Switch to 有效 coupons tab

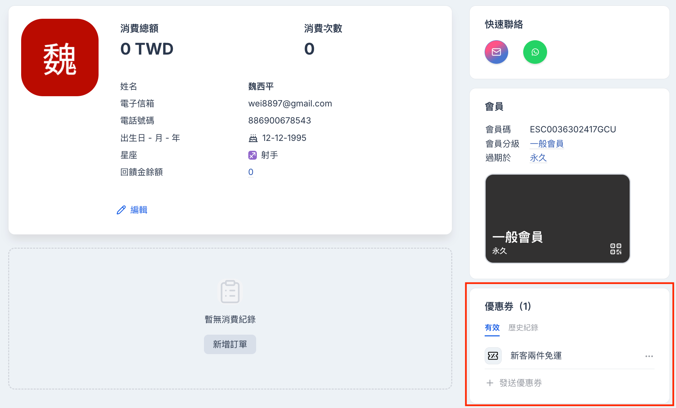[492, 327]
